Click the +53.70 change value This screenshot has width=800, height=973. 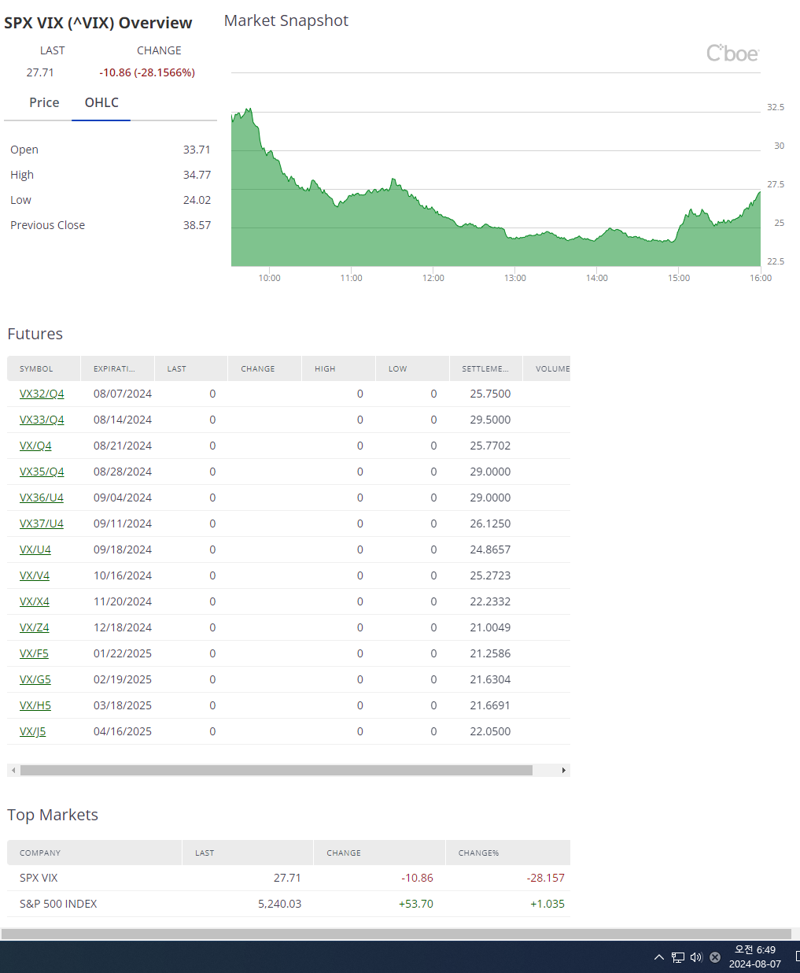(x=416, y=904)
